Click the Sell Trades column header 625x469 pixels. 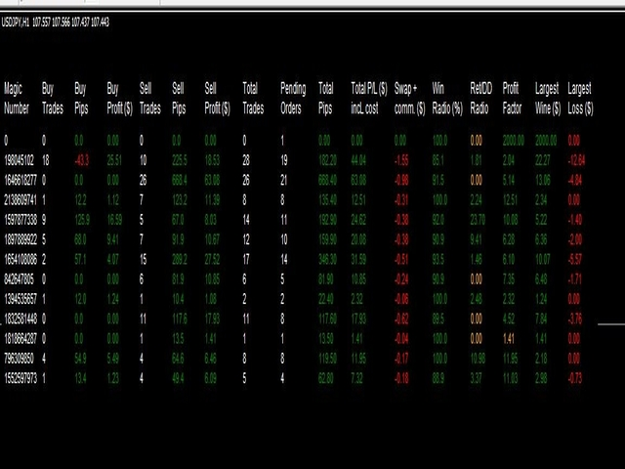[x=150, y=98]
